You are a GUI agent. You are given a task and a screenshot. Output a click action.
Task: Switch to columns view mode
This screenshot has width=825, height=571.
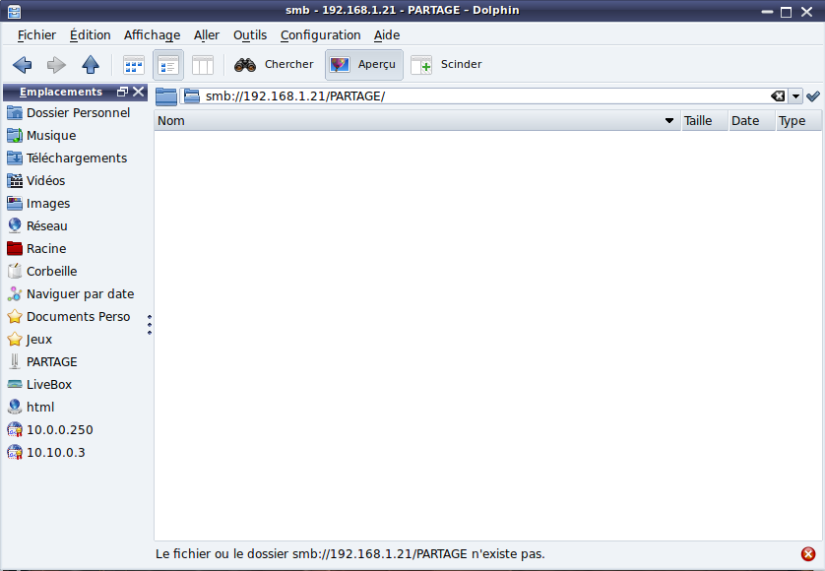click(x=203, y=65)
